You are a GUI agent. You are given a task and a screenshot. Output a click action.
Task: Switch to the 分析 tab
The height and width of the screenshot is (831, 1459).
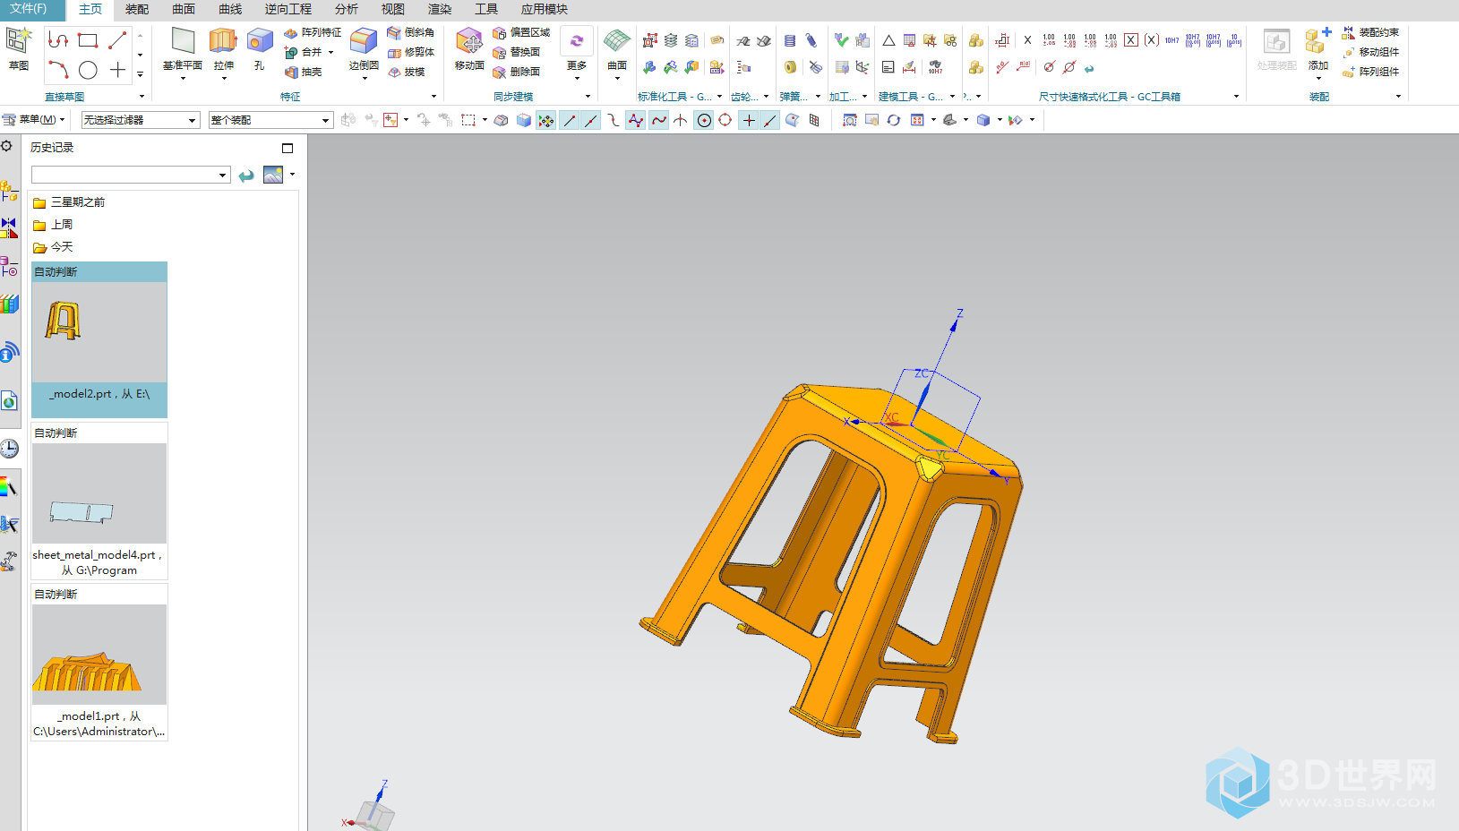pos(347,9)
